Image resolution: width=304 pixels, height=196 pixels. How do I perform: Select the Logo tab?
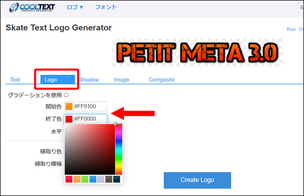[57, 80]
